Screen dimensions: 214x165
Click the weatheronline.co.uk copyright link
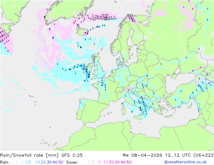pyautogui.click(x=186, y=162)
